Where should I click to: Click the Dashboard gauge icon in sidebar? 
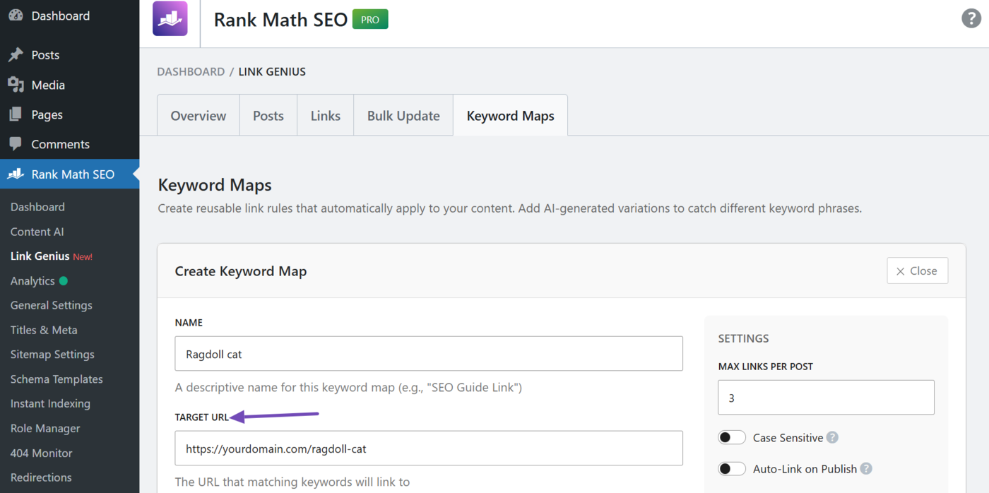click(16, 16)
